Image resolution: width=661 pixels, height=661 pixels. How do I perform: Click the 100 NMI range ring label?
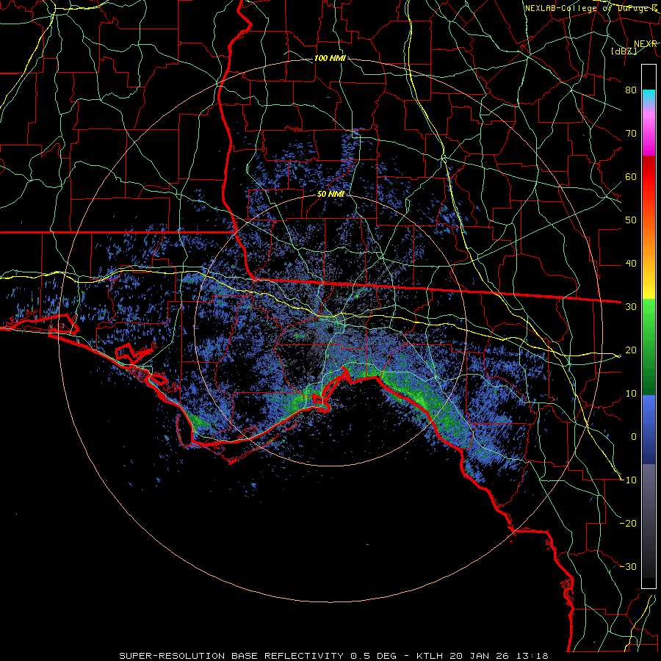point(330,58)
